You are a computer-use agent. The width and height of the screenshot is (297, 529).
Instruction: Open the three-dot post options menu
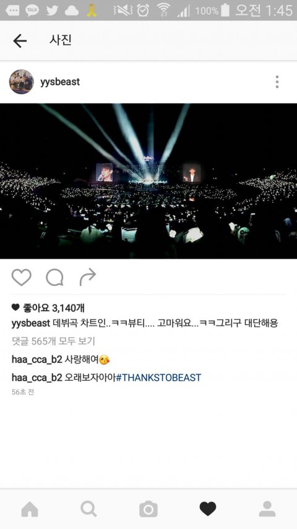(x=277, y=82)
